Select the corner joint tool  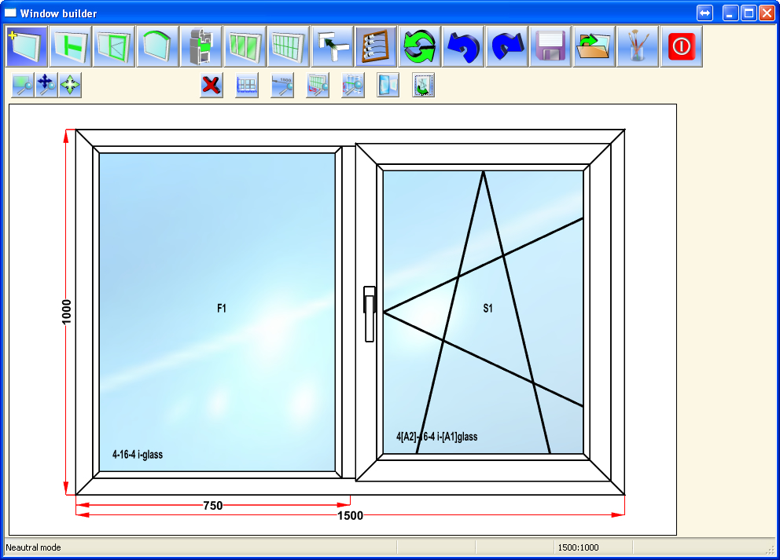click(x=332, y=46)
